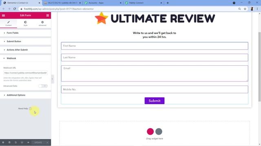Expand Actions After Submit section
This screenshot has height=146, width=261.
[25, 50]
